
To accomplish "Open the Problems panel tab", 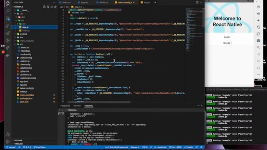I will 65,106.
